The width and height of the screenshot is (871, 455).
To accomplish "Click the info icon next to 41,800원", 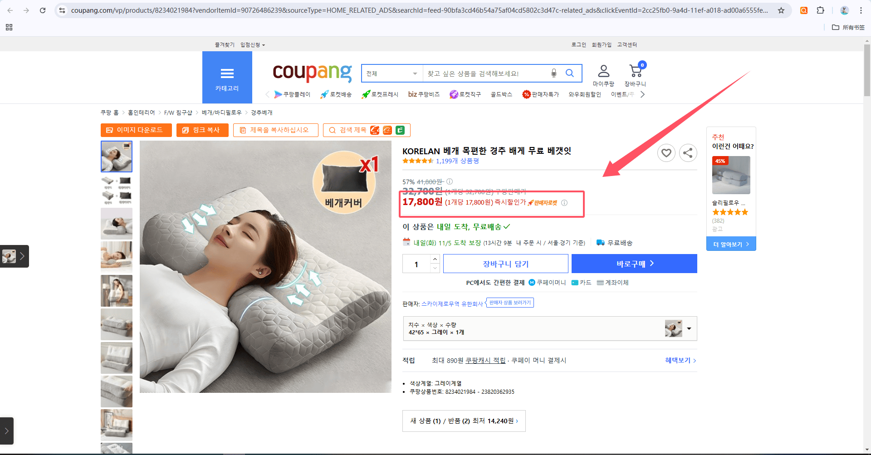I will (450, 181).
